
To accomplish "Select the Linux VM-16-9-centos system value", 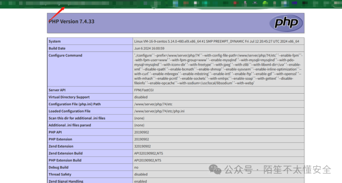I will click(x=217, y=41).
